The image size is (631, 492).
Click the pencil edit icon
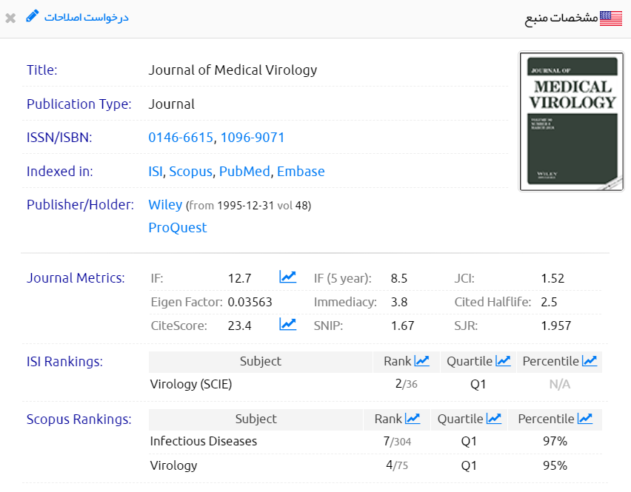[32, 16]
